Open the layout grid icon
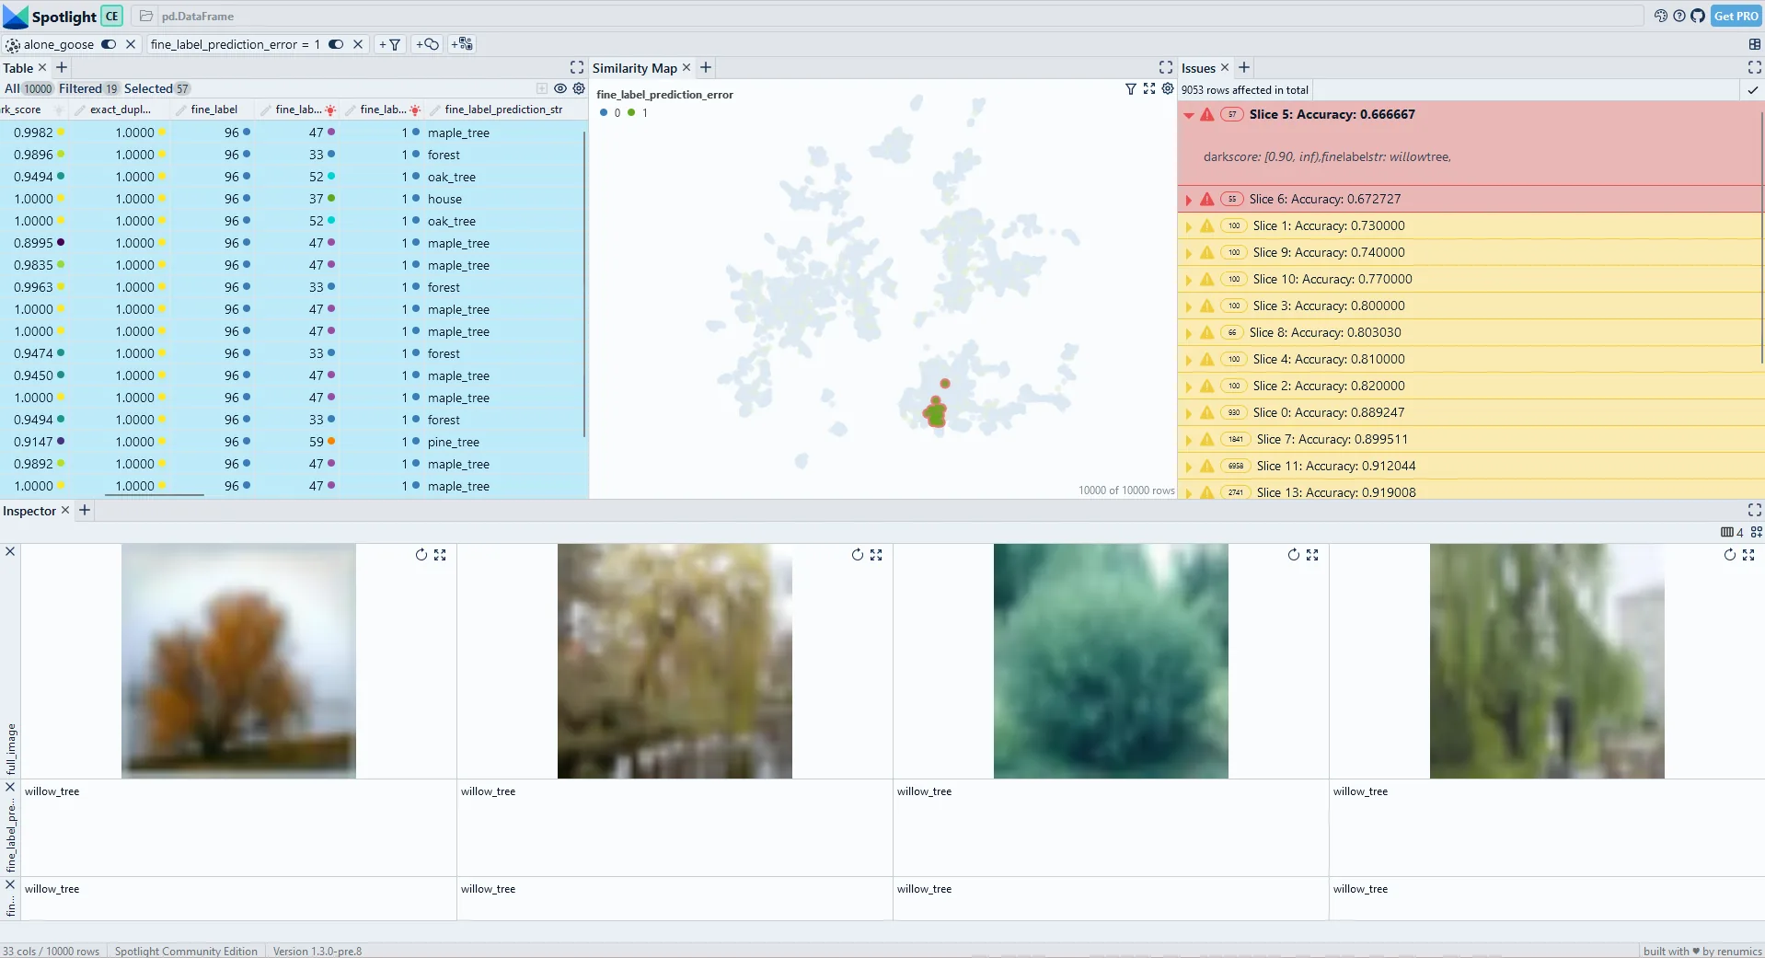The width and height of the screenshot is (1765, 958). 1754,44
